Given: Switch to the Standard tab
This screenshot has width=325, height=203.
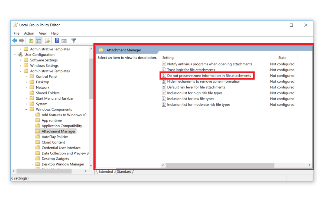Looking at the screenshot, I should (x=124, y=172).
